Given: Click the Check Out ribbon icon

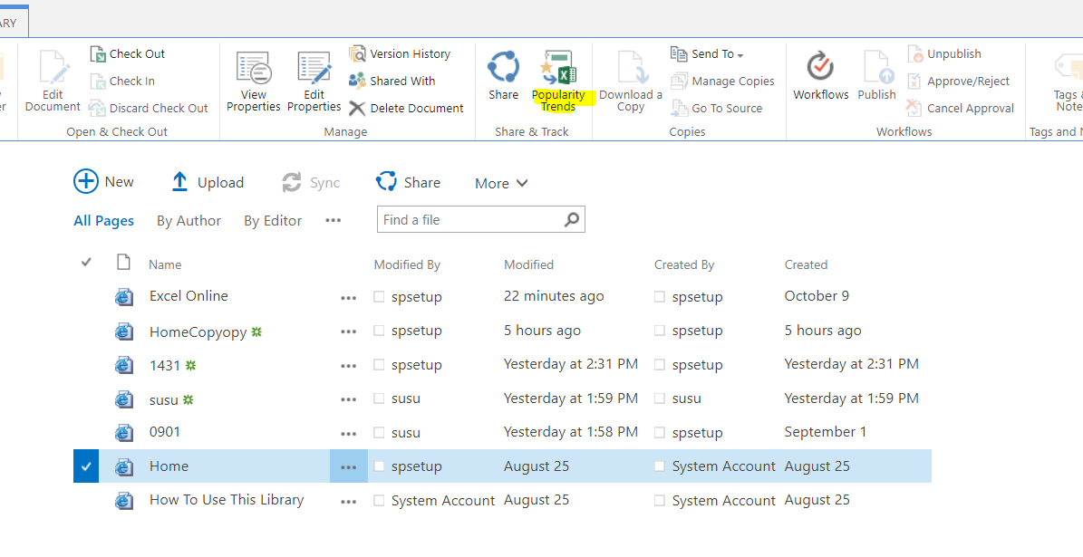Looking at the screenshot, I should click(98, 53).
